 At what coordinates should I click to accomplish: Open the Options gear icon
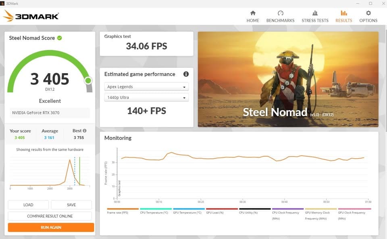(x=368, y=13)
